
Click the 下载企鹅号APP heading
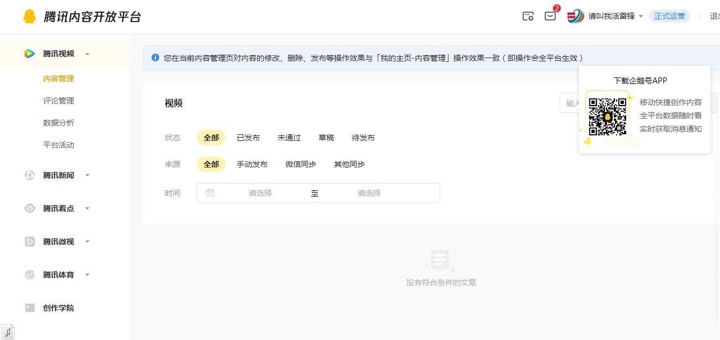(640, 81)
